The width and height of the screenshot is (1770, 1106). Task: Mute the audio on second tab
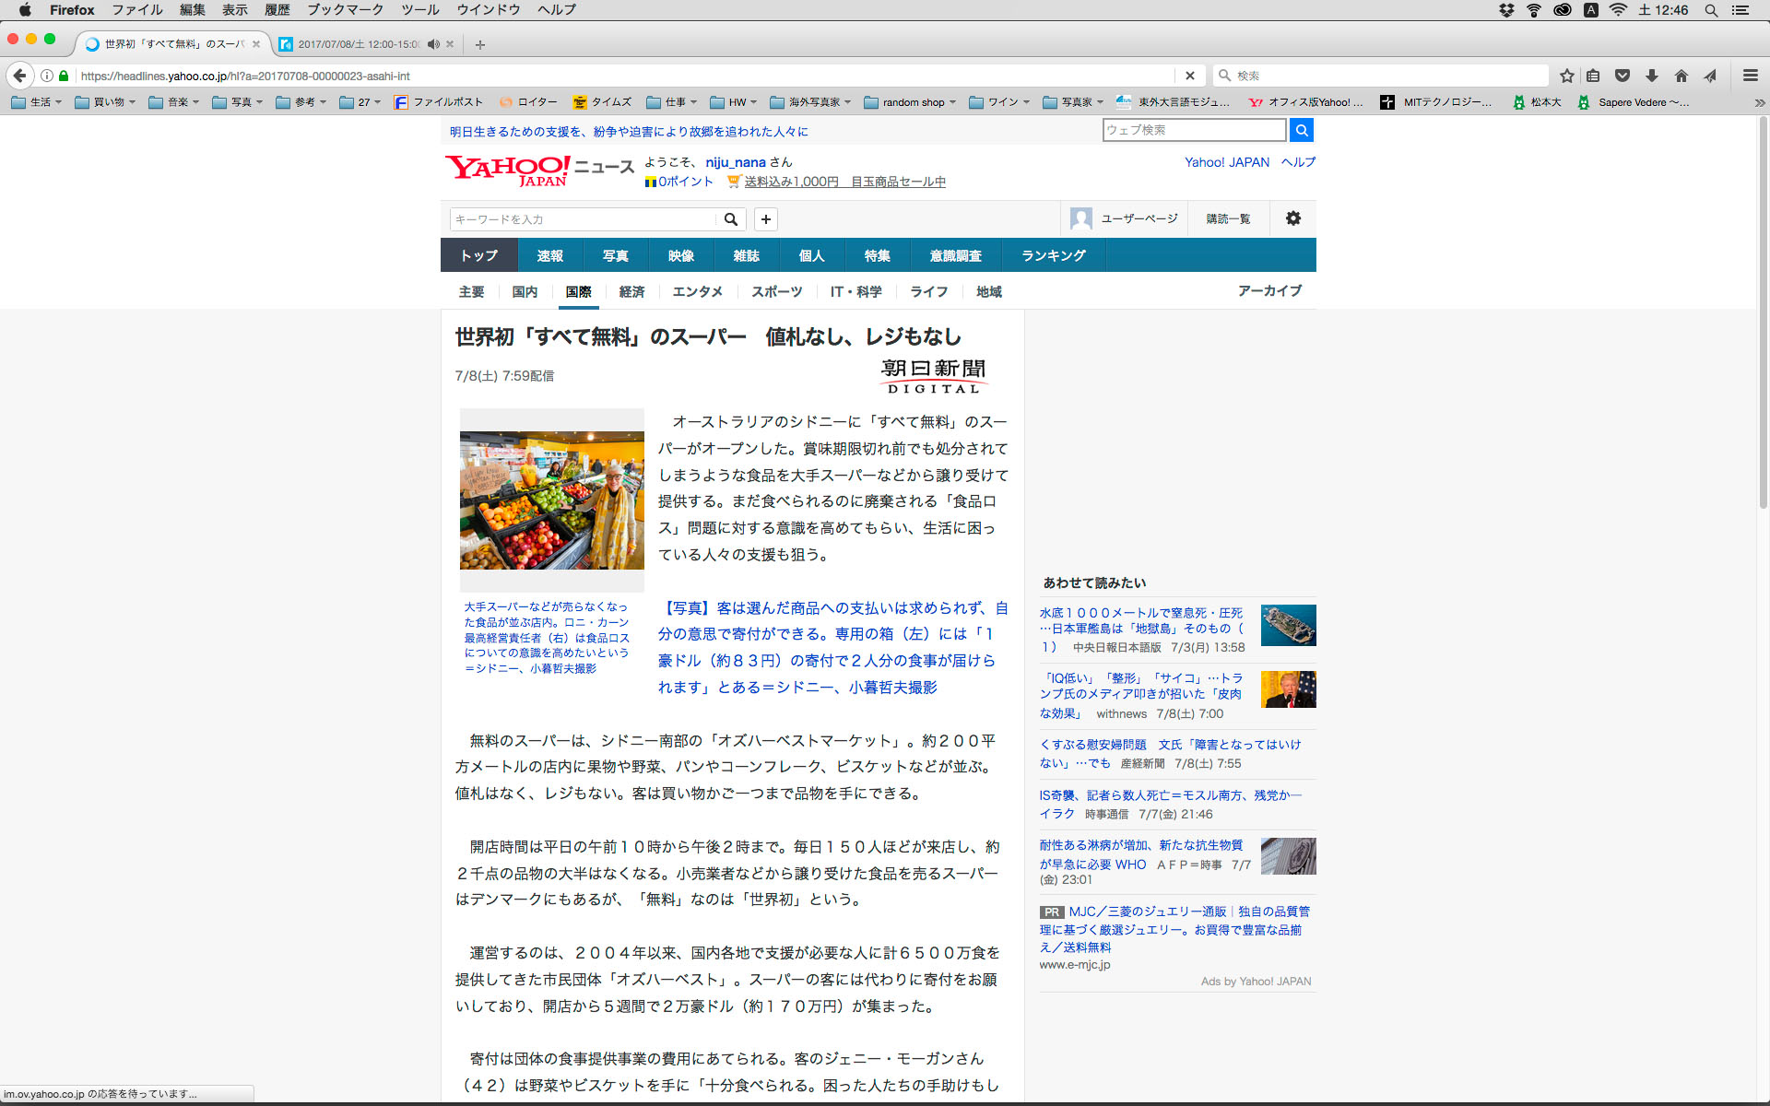(x=432, y=44)
